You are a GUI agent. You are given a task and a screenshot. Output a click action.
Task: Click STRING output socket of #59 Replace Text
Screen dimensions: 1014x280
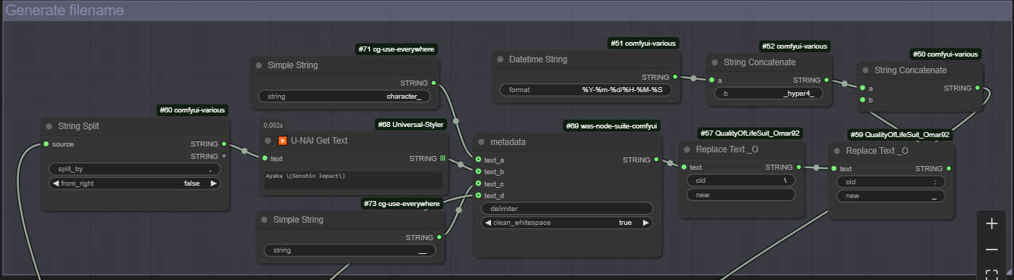coord(949,168)
